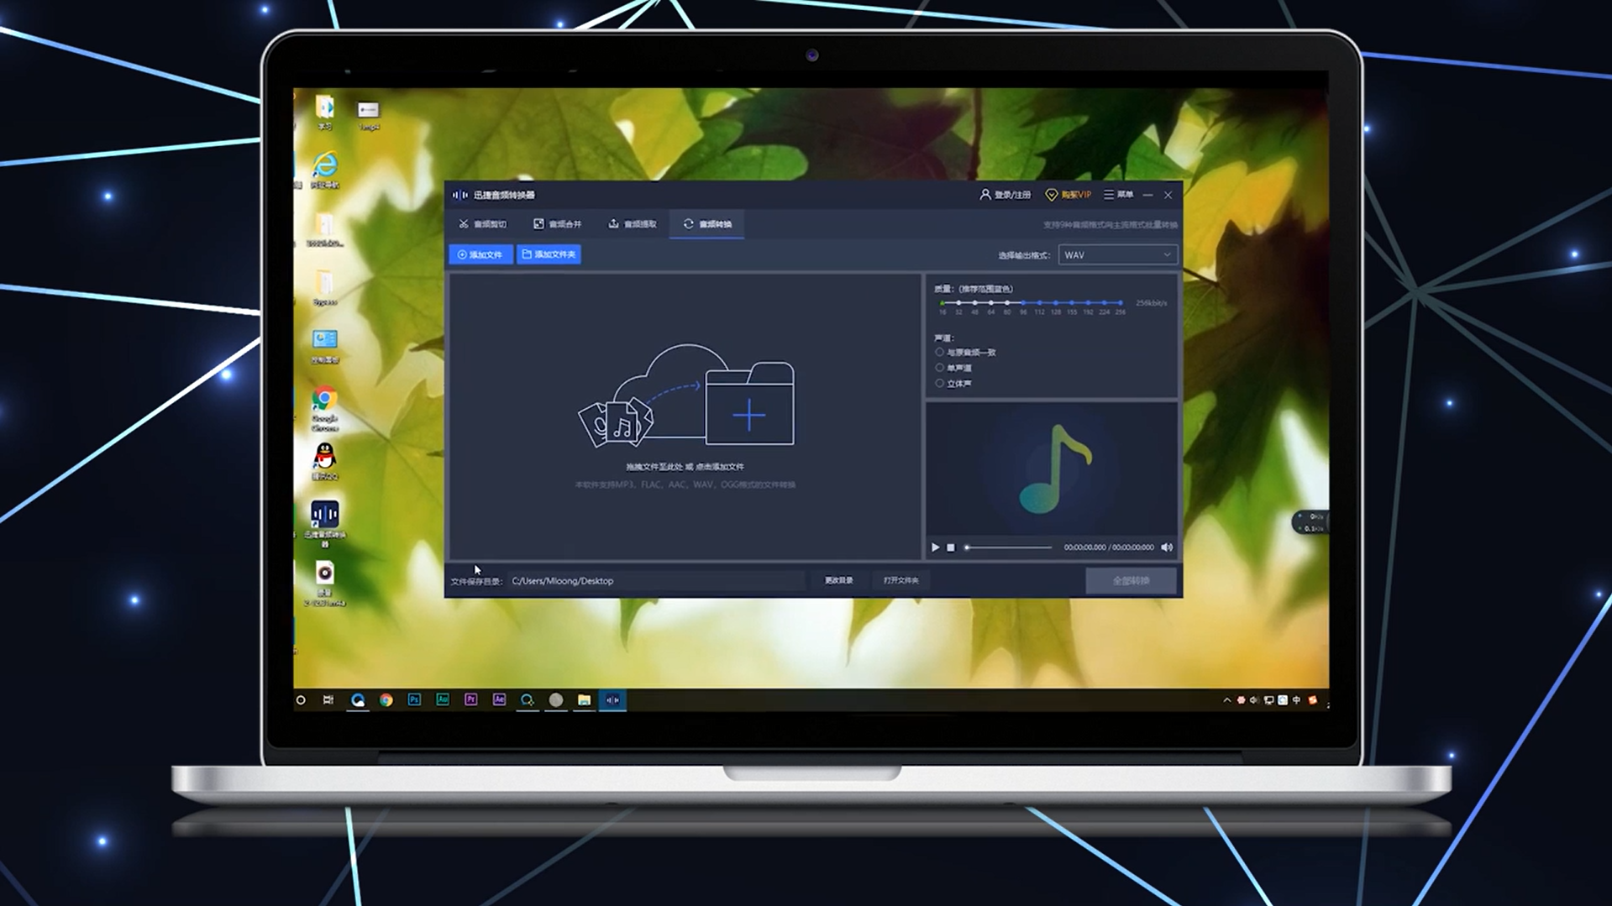Mute the preview via speaker icon
Screen dimensions: 1612x906
click(1167, 547)
